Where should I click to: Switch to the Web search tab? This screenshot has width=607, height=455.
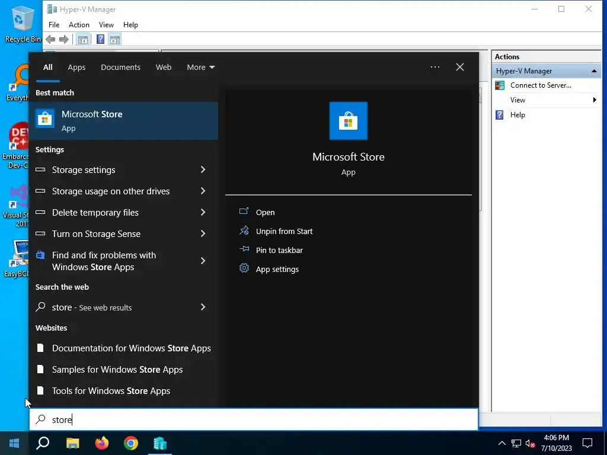(164, 68)
